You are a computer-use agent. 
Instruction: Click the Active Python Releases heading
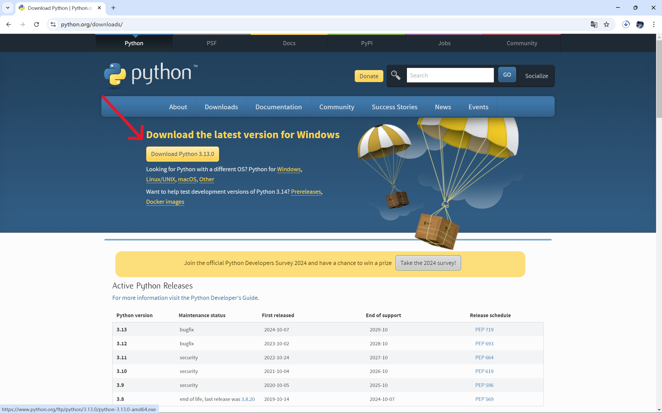152,286
